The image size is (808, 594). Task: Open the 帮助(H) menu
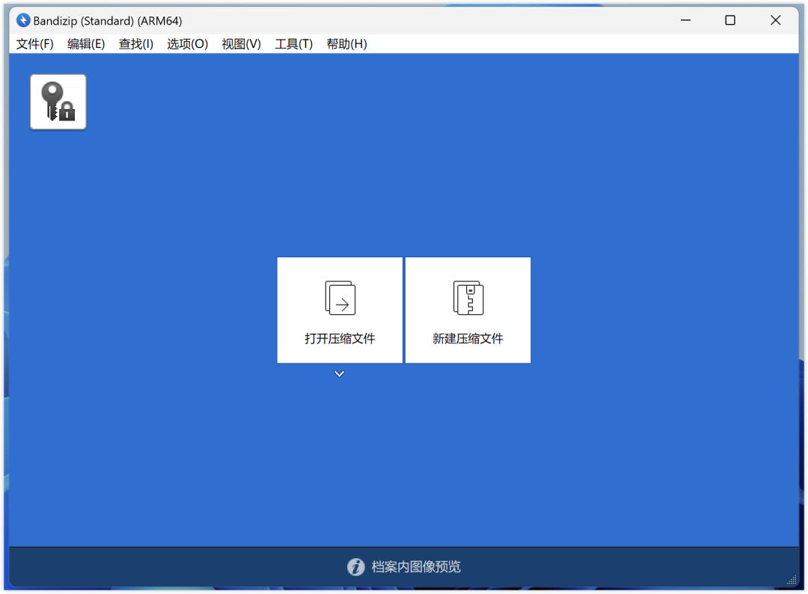tap(346, 44)
